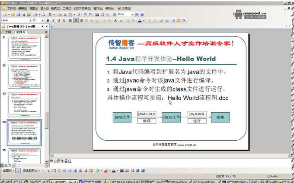
Task: Export the presentation to PDF
Action: 29,15
